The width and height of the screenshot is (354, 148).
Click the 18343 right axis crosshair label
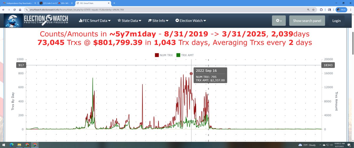point(327,65)
